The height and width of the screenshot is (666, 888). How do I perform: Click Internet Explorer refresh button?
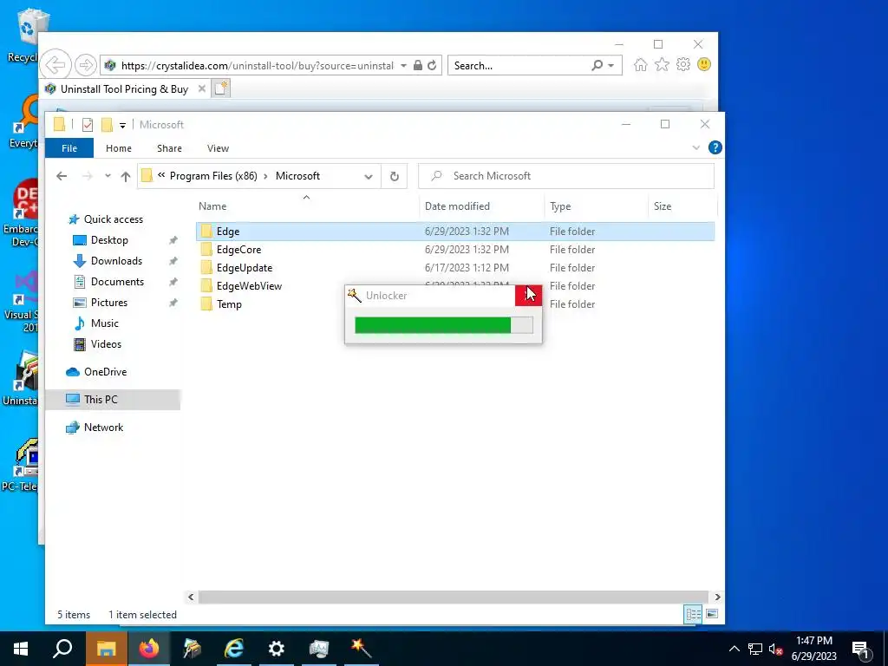pyautogui.click(x=432, y=66)
